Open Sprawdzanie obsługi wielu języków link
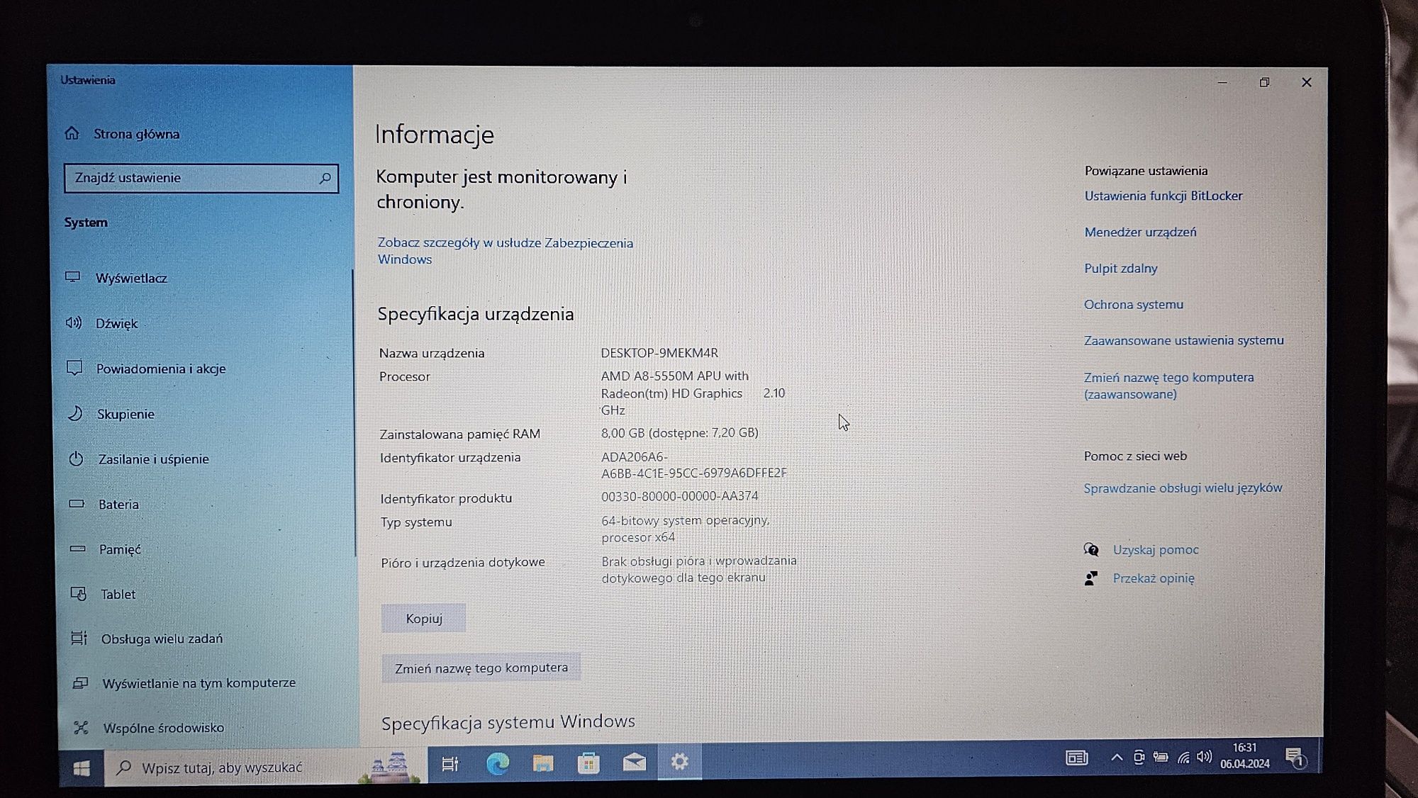Image resolution: width=1418 pixels, height=798 pixels. click(x=1183, y=488)
